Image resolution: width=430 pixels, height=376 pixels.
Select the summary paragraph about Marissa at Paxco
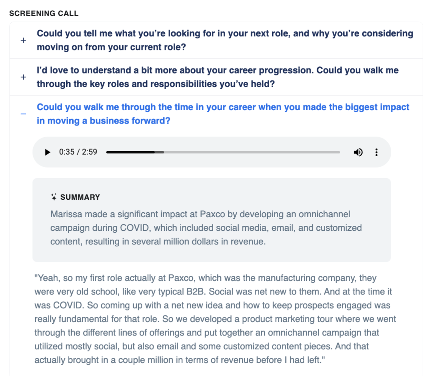pyautogui.click(x=206, y=228)
